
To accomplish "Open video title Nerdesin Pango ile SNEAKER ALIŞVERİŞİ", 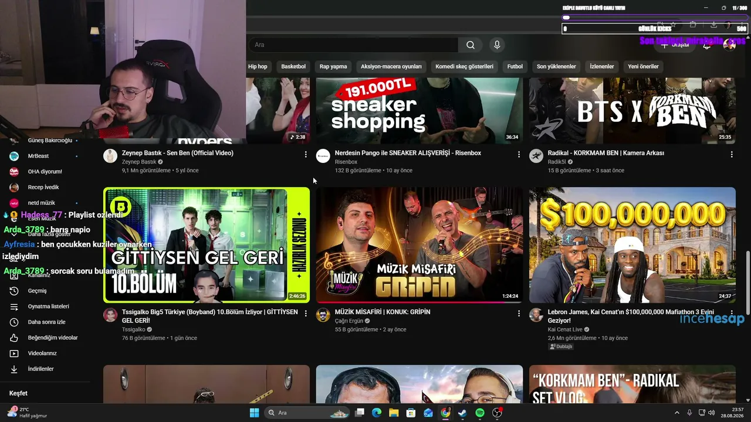I will 408,153.
